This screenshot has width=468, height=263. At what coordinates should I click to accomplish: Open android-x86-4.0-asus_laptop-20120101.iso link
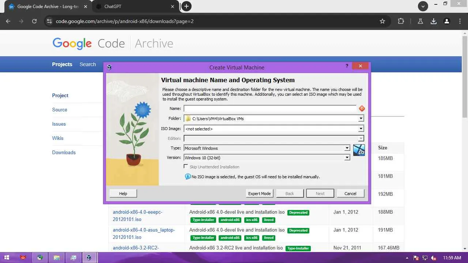(144, 233)
